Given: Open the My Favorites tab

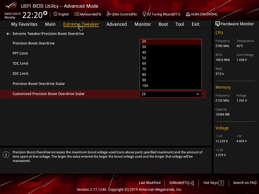Looking at the screenshot, I should coord(24,24).
